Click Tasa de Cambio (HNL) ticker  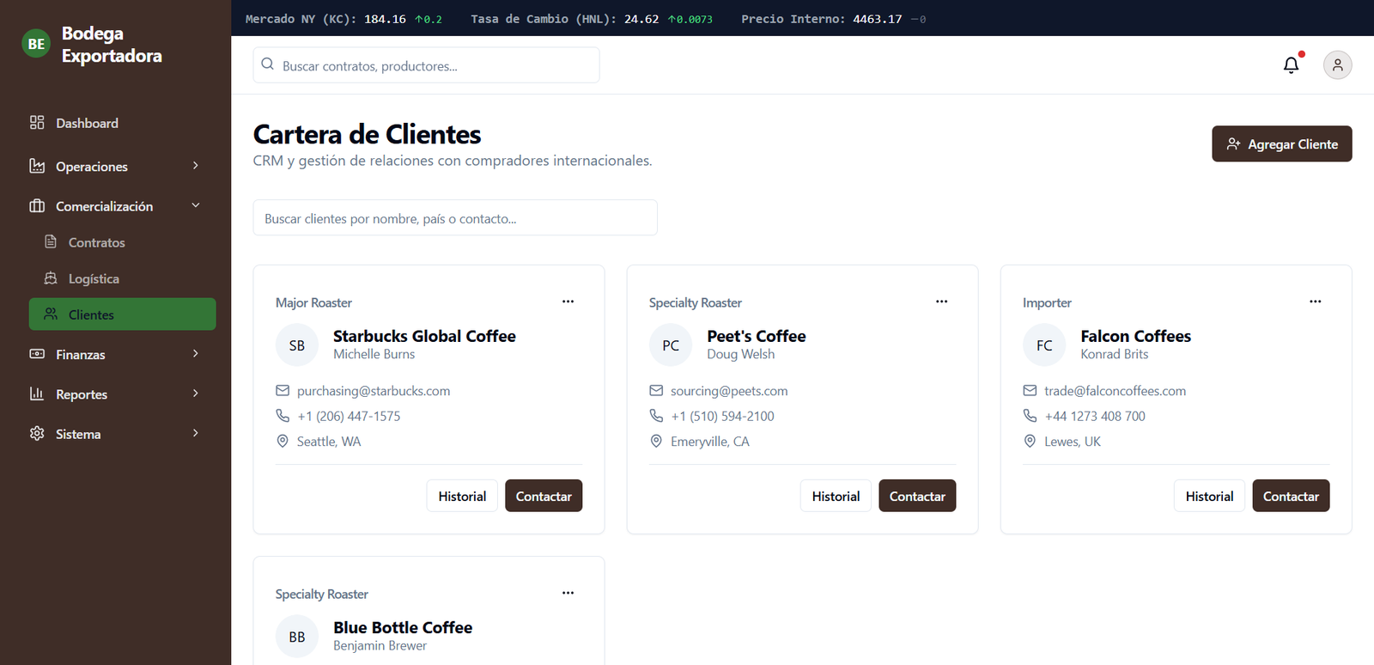592,19
